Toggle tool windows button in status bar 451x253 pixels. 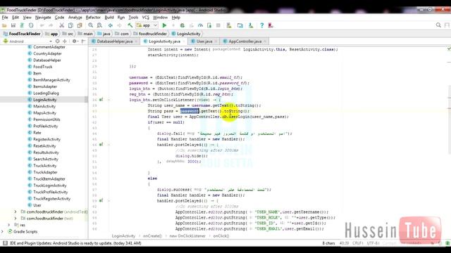pyautogui.click(x=5, y=243)
